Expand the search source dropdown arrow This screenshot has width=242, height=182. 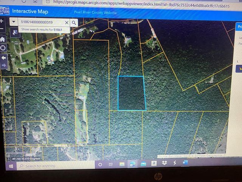[14, 22]
